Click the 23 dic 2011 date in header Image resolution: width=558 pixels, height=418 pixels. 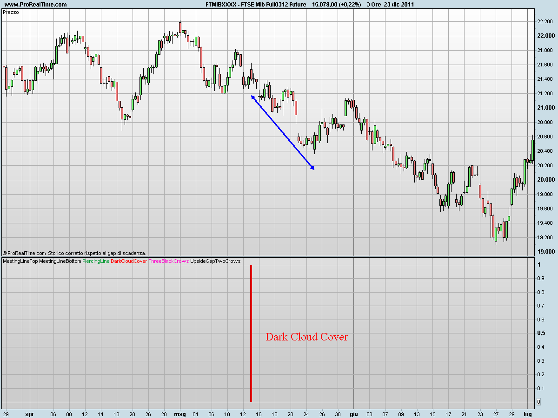[x=399, y=5]
